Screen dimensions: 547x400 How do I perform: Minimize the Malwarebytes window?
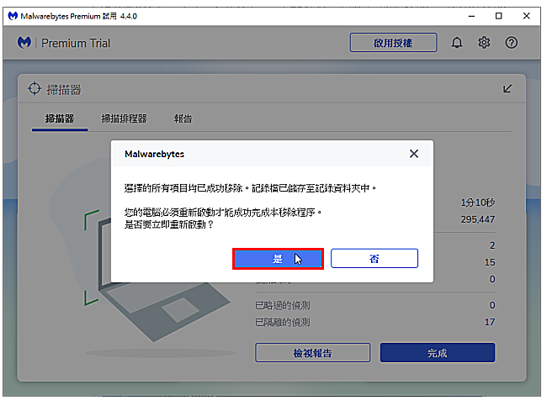471,16
